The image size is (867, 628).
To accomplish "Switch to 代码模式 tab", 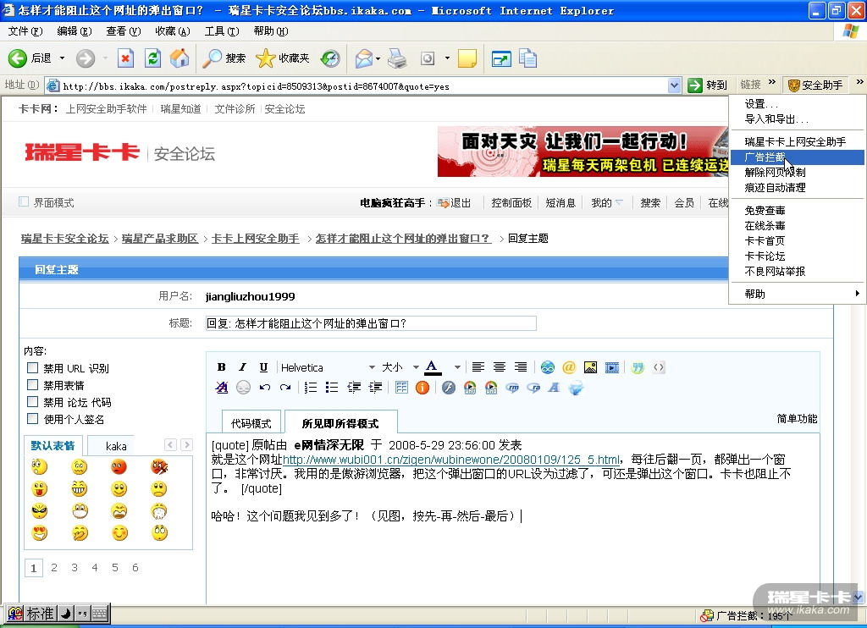I will [x=251, y=423].
